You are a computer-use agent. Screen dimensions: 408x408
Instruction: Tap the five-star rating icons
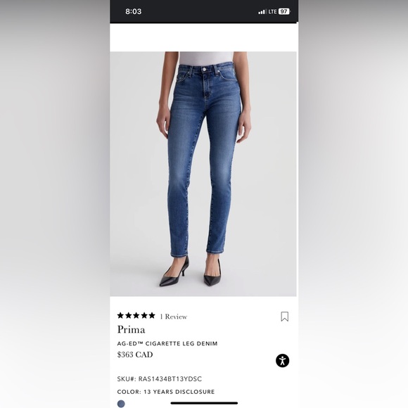click(x=136, y=316)
